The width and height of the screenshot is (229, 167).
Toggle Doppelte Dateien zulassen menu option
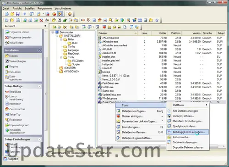coord(188,147)
